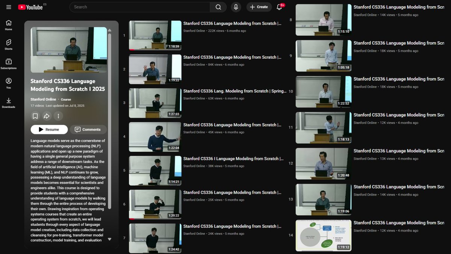Click the Resume button
This screenshot has height=254, width=451.
point(49,129)
